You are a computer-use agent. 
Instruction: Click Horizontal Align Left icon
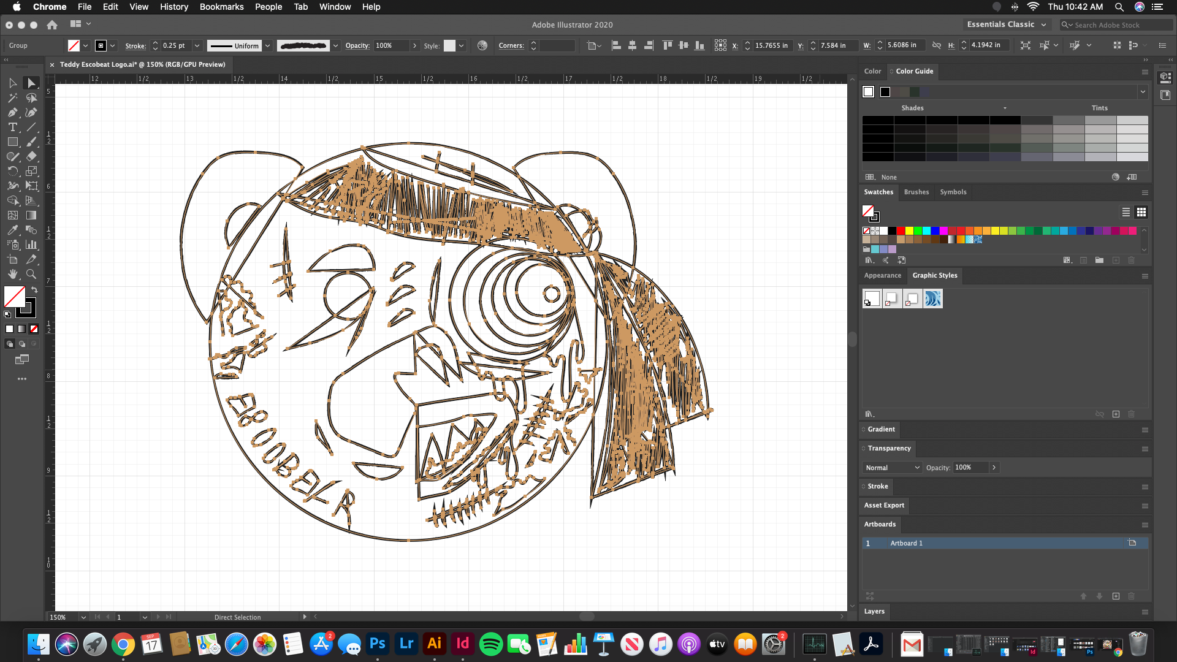pyautogui.click(x=616, y=45)
